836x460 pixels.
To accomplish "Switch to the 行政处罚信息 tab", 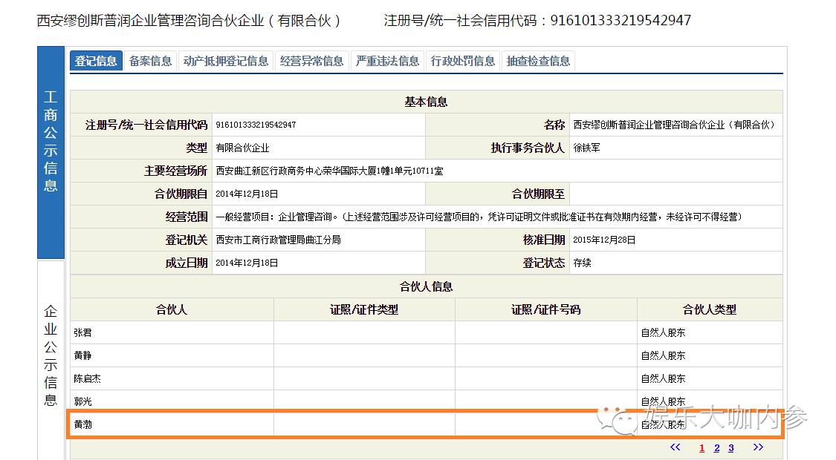I will tap(463, 61).
